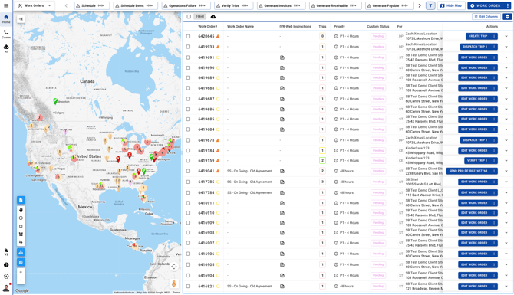Click the Edit Columns button
The image size is (514, 295).
pos(486,17)
